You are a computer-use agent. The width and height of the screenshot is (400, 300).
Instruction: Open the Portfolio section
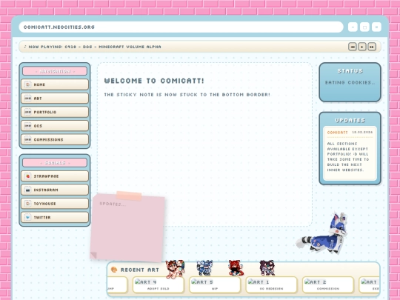click(55, 112)
